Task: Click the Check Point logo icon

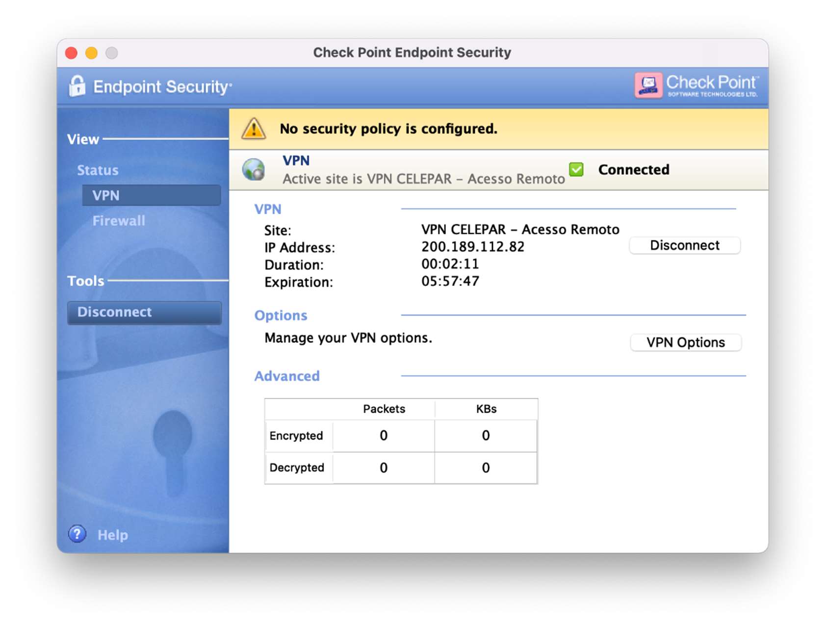Action: (648, 85)
